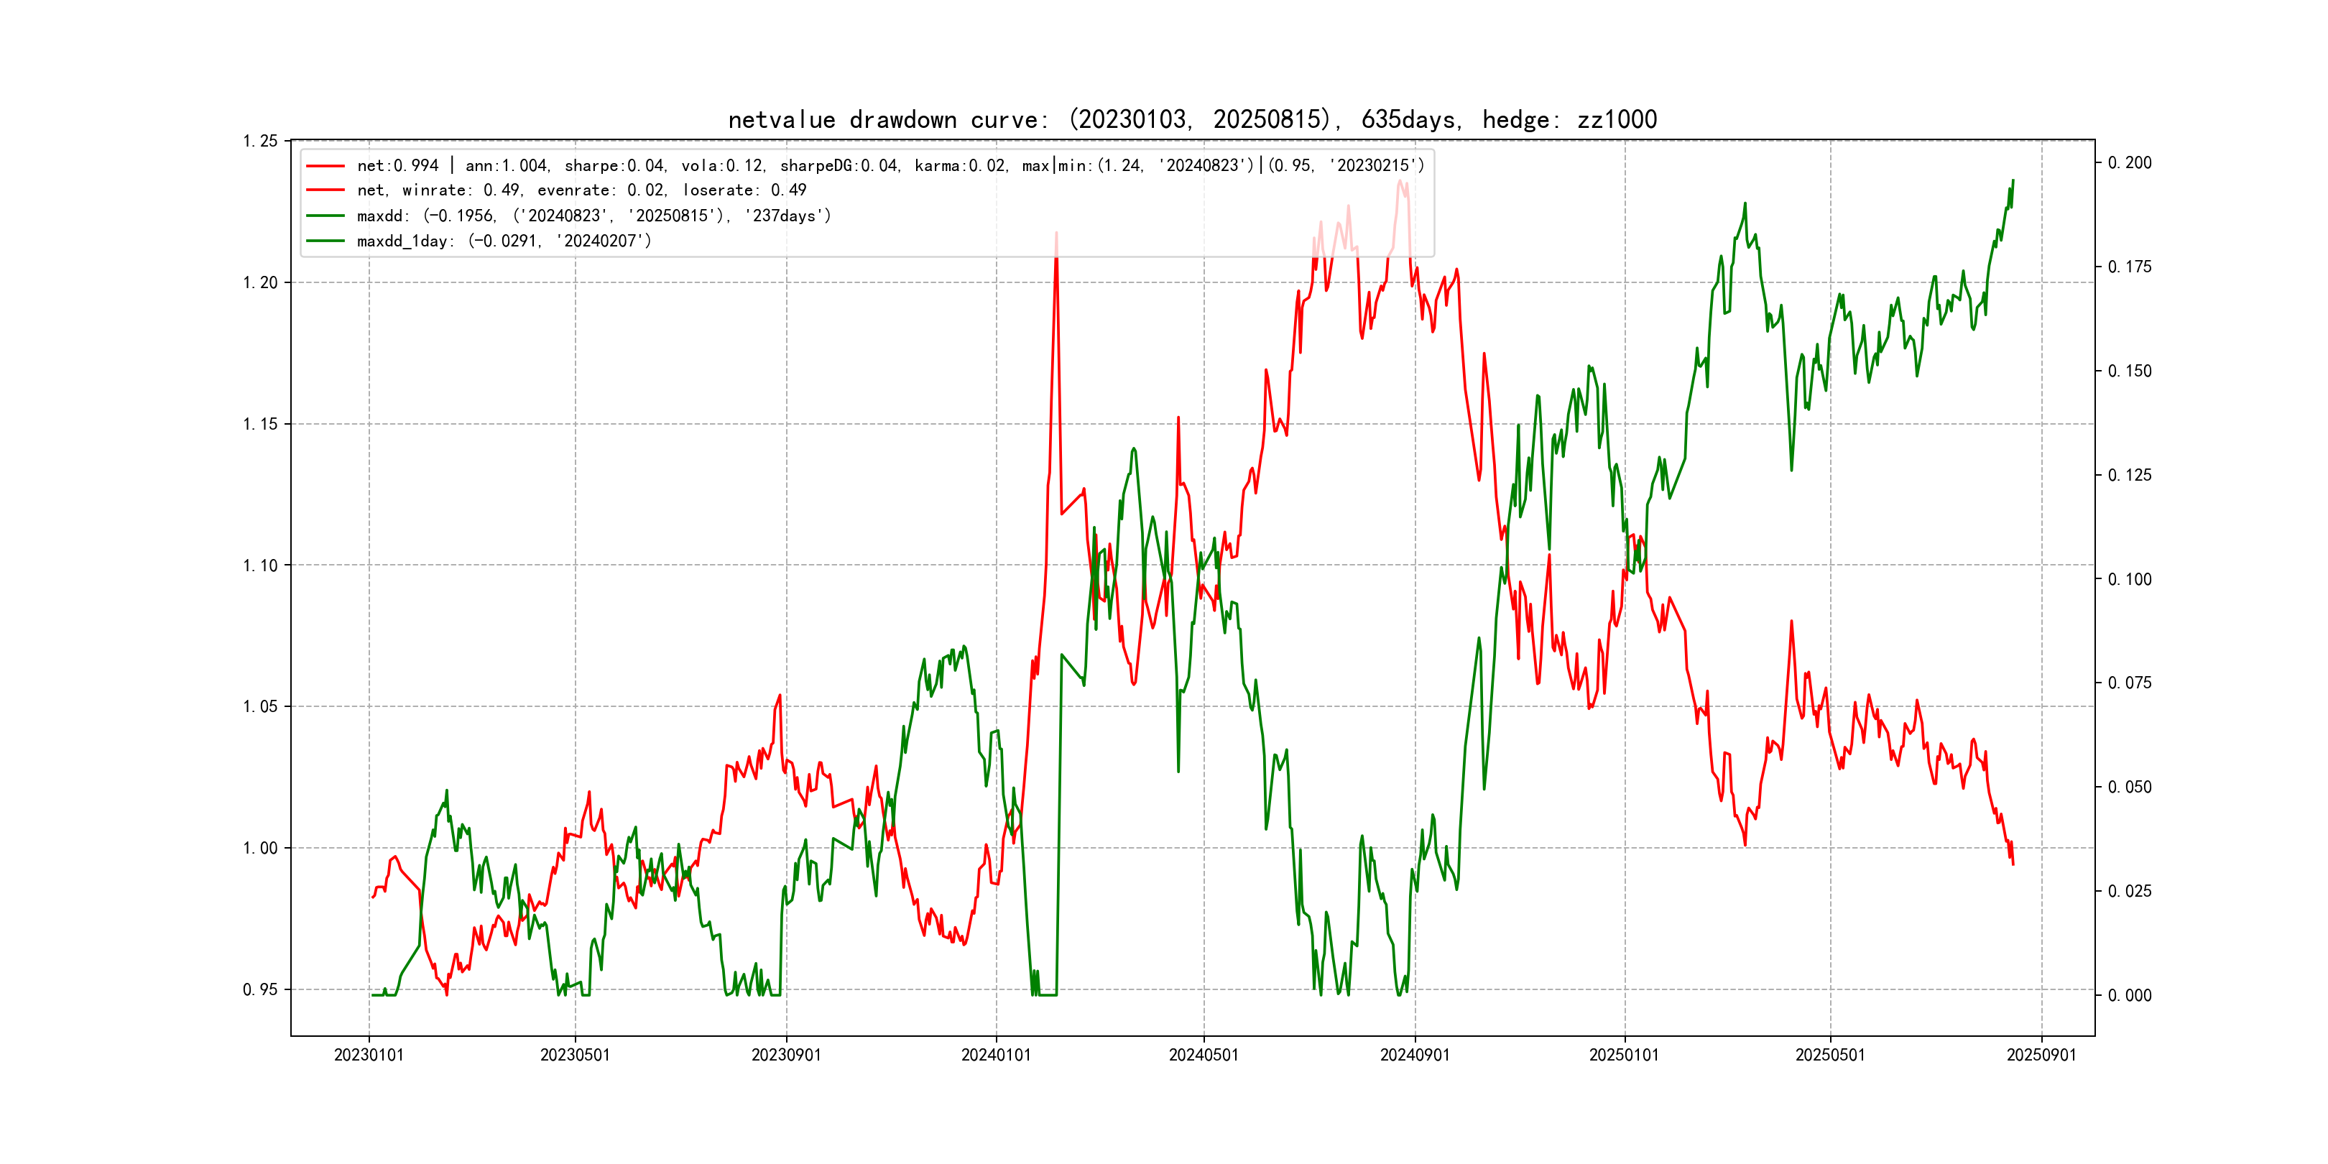2328x1164 pixels.
Task: Click the 0.95 left y-axis tick label
Action: 260,989
